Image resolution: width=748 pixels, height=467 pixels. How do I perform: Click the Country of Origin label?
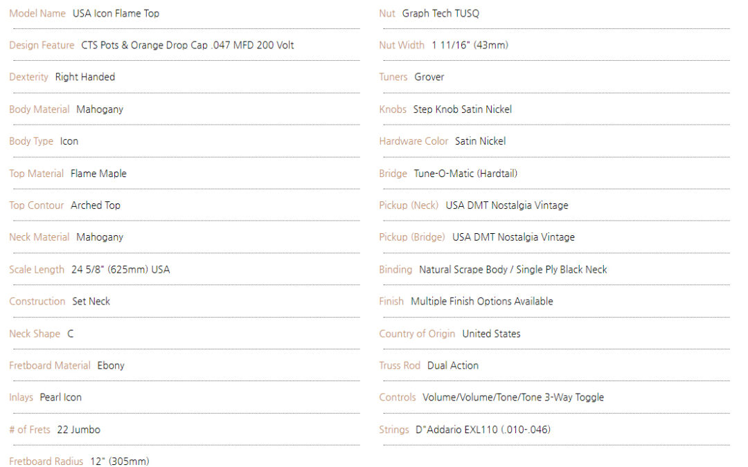pyautogui.click(x=417, y=334)
